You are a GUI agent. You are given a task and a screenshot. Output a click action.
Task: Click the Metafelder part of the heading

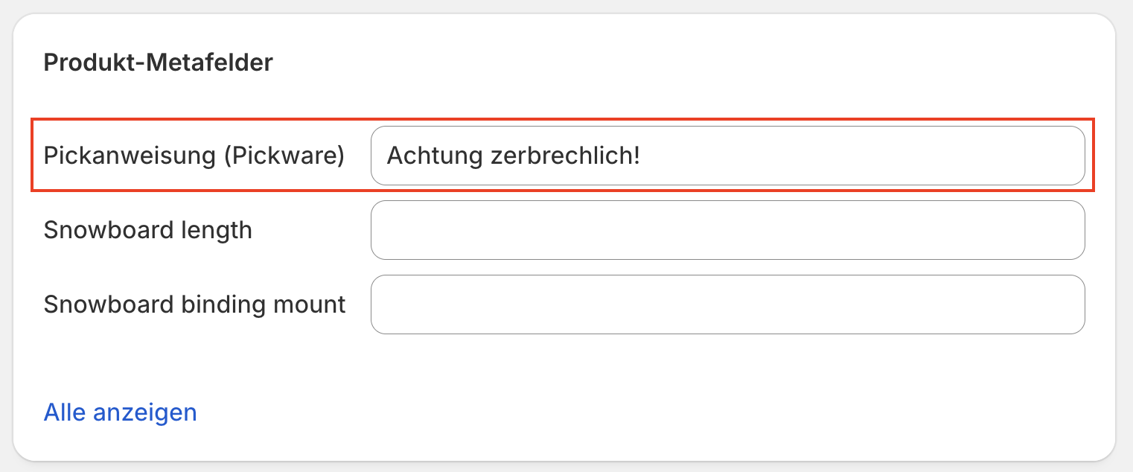[x=209, y=63]
